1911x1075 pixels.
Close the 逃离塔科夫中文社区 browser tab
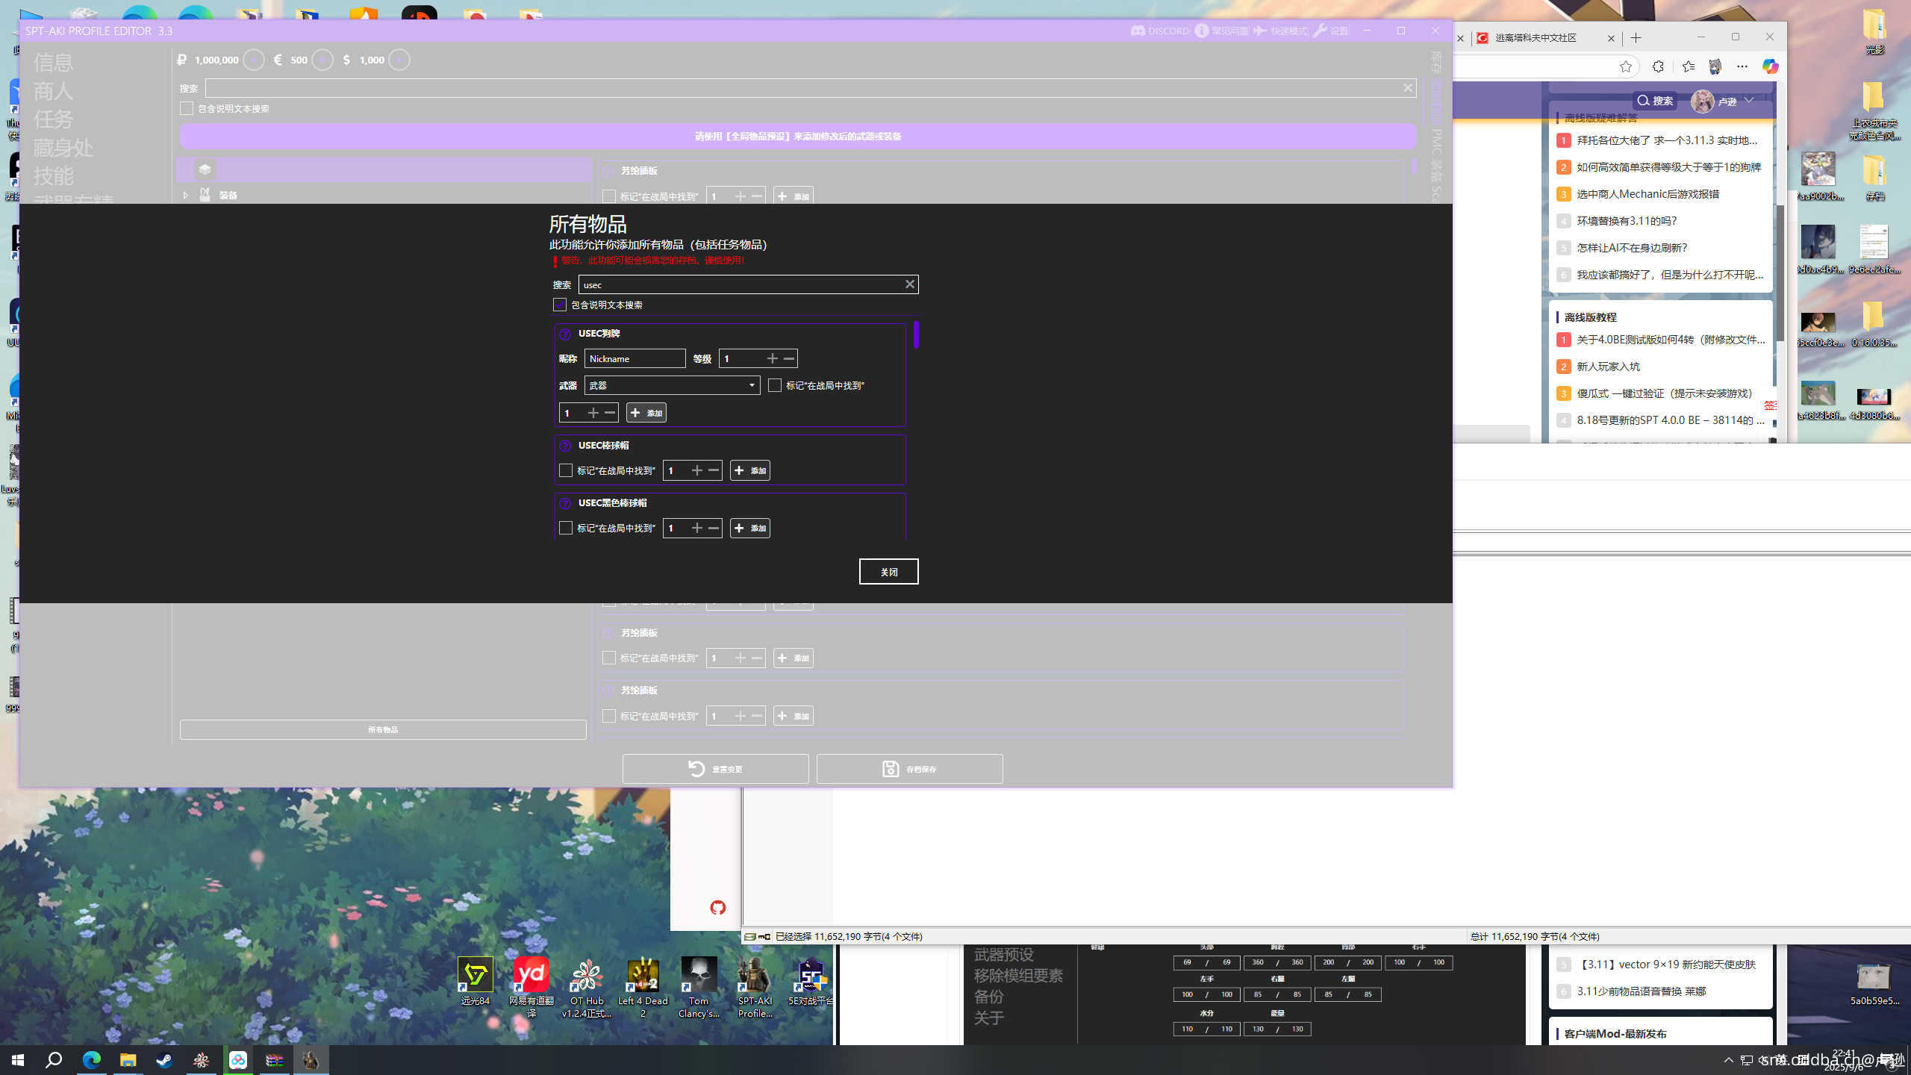pyautogui.click(x=1611, y=38)
